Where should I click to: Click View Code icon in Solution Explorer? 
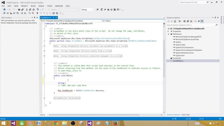click(195, 21)
